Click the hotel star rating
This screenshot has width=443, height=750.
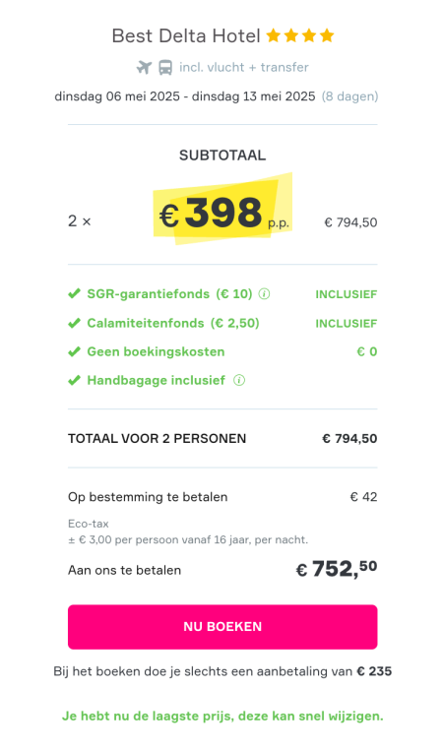coord(300,35)
